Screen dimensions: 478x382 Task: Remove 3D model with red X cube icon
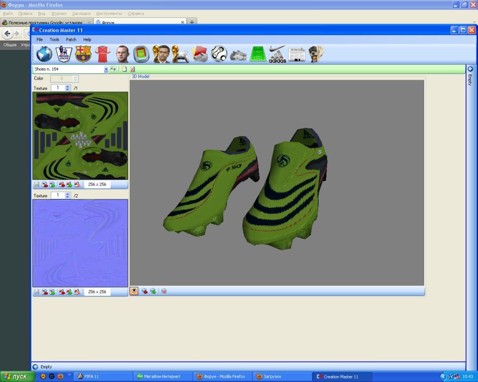pos(164,291)
